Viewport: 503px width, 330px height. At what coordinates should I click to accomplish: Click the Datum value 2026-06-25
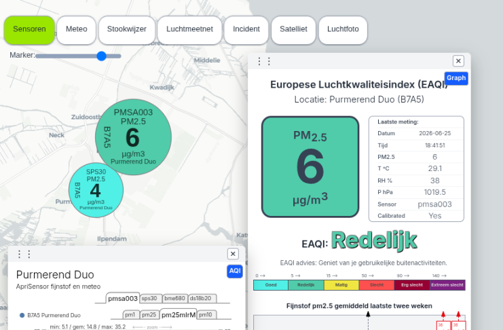(x=434, y=133)
